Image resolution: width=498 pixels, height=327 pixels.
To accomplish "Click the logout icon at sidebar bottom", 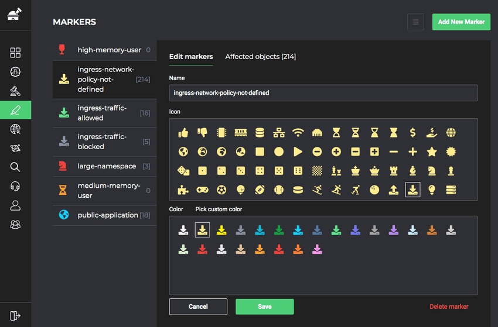I will click(x=15, y=315).
